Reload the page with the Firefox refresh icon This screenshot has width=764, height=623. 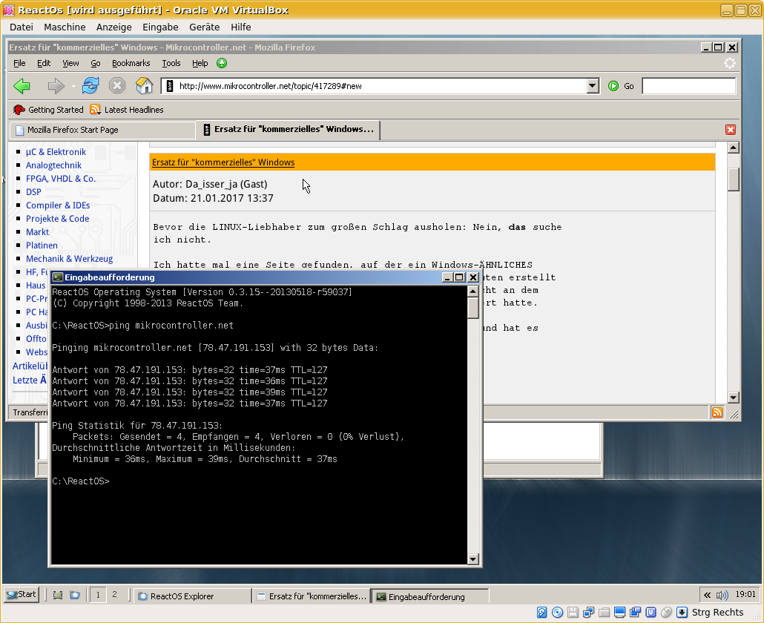point(90,86)
